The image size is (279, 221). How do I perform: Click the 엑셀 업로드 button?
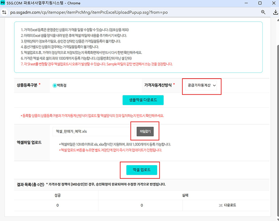[142, 170]
